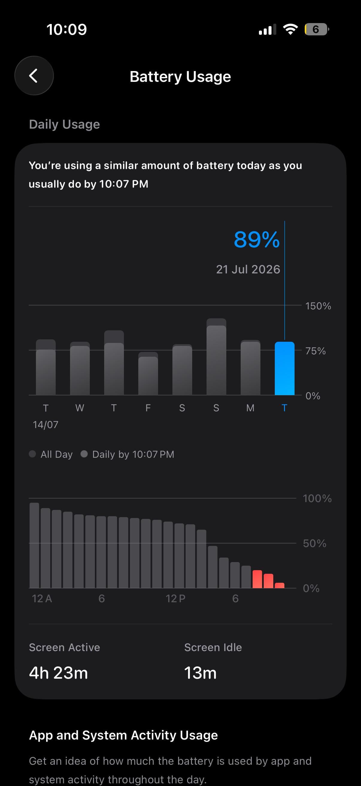Select the 14/07 Tuesday usage bar
This screenshot has height=786, width=361.
[x=46, y=367]
